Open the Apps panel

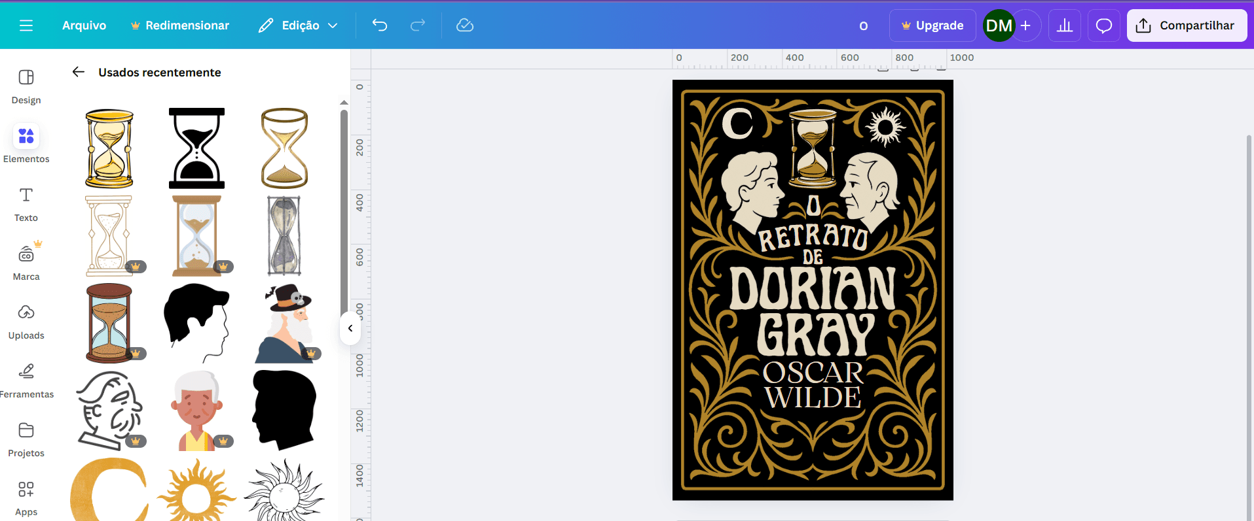(26, 497)
